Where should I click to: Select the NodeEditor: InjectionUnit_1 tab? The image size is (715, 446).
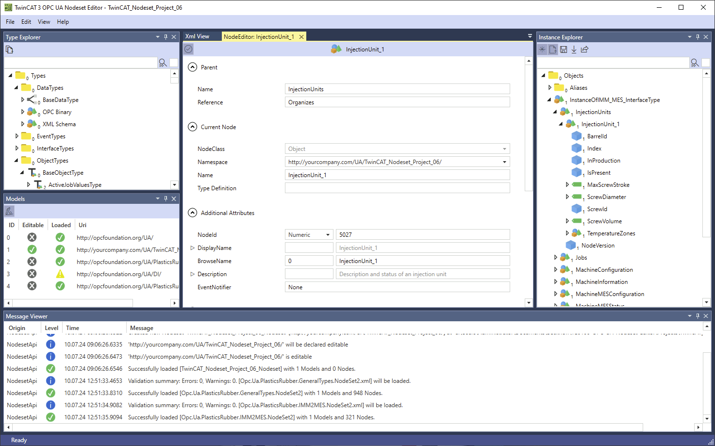click(259, 37)
